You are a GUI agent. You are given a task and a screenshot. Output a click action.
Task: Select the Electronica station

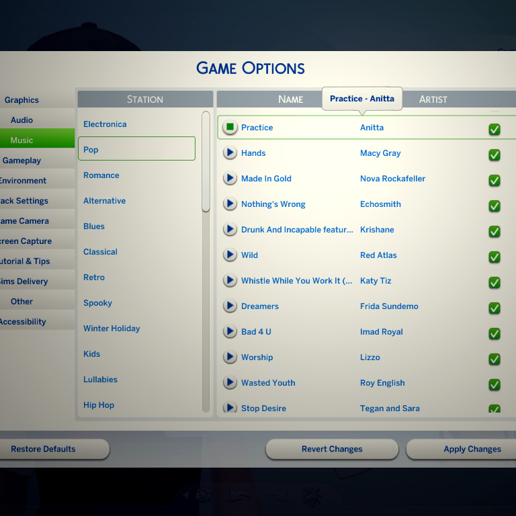pos(136,124)
